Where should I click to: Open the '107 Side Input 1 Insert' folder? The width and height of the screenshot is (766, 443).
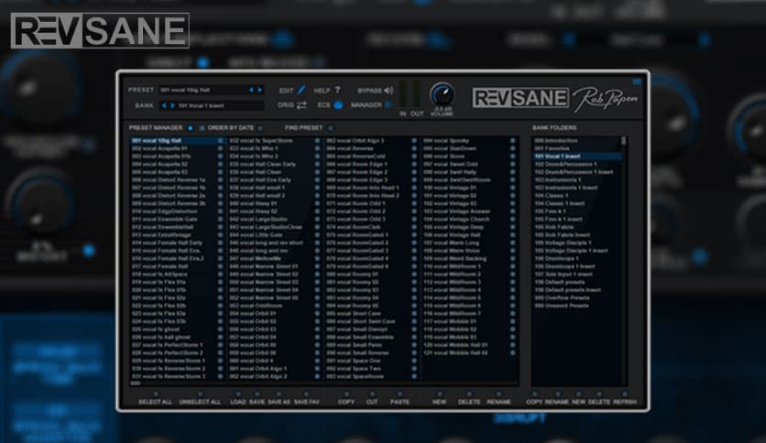click(x=576, y=275)
